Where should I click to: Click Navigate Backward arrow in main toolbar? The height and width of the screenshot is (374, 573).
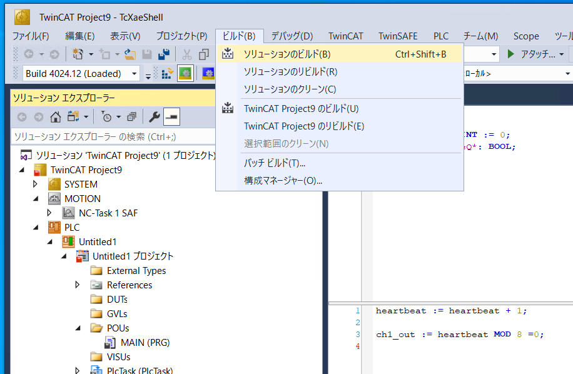point(29,54)
